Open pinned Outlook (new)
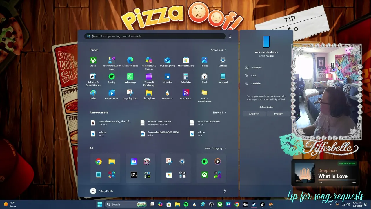Viewport: 371px width, 209px height. 167,62
